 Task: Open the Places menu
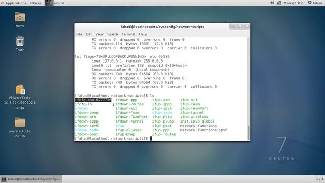pos(36,3)
